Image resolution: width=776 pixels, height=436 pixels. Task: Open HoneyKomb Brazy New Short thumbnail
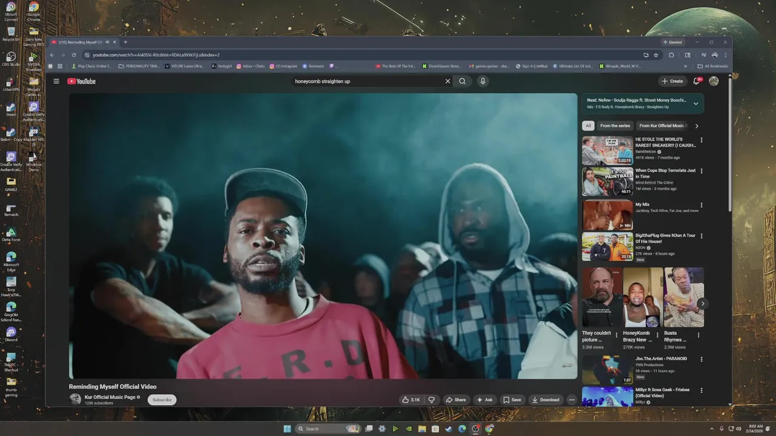click(643, 297)
